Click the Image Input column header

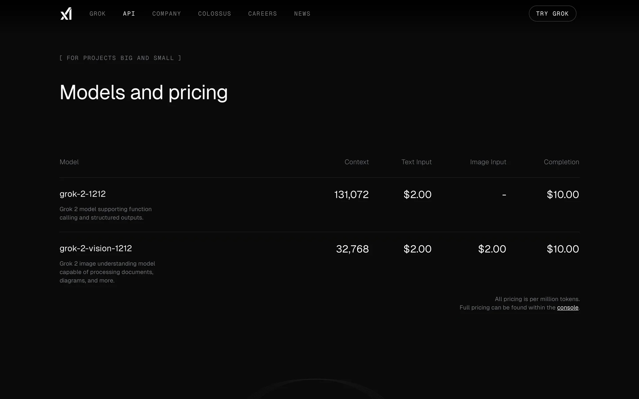click(488, 162)
